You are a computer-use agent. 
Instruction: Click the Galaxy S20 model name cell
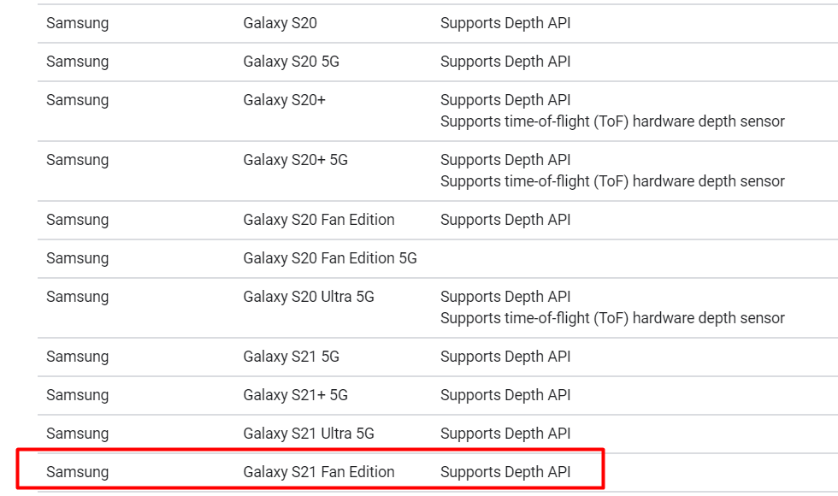coord(280,23)
